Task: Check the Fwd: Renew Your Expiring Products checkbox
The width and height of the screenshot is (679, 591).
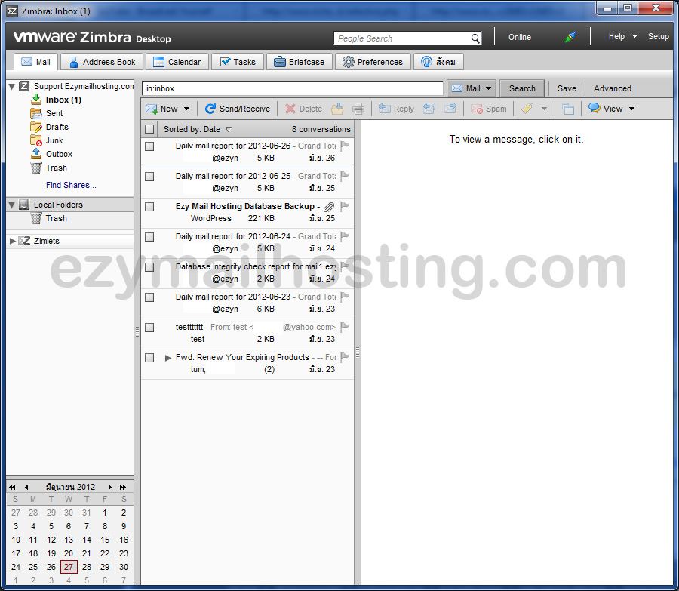Action: [x=149, y=358]
